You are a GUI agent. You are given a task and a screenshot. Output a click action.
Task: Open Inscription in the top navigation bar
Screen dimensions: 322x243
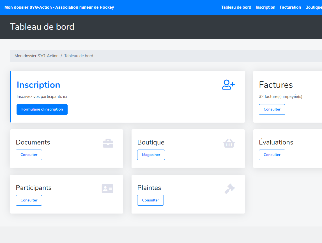265,7
